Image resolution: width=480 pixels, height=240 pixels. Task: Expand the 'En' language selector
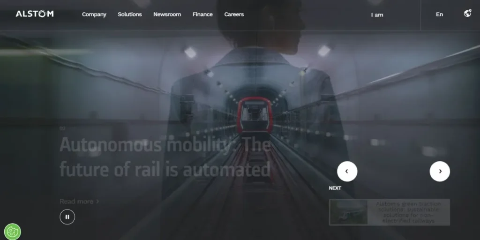click(439, 15)
